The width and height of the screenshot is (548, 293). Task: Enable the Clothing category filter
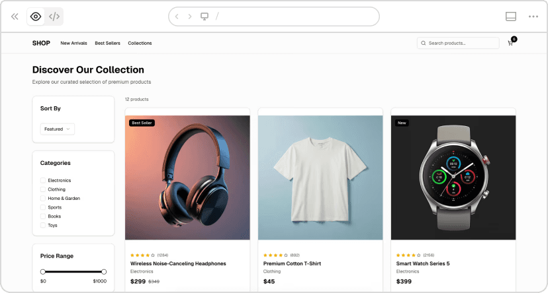coord(43,189)
